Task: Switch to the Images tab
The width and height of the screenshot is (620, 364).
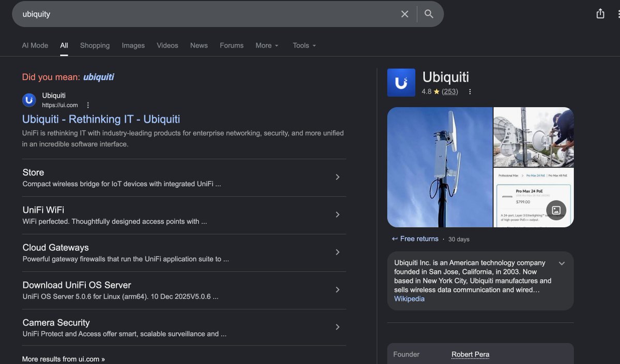Action: point(133,45)
